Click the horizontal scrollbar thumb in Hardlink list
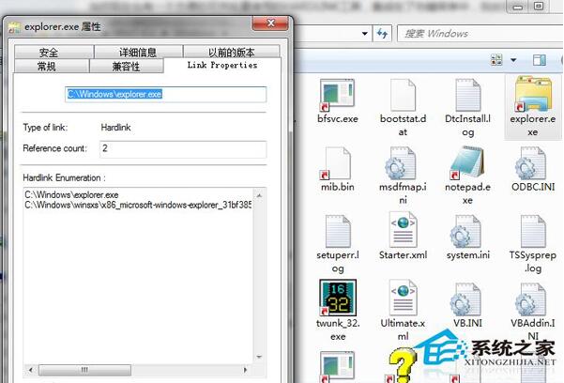Viewport: 564px width, 383px height. tap(84, 370)
